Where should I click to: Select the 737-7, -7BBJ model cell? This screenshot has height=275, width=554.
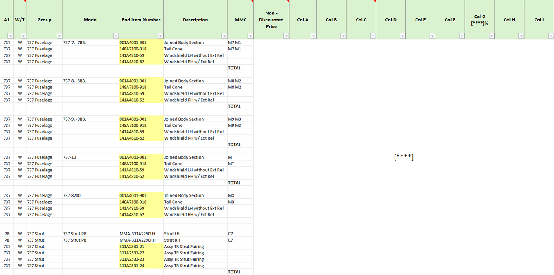click(75, 43)
